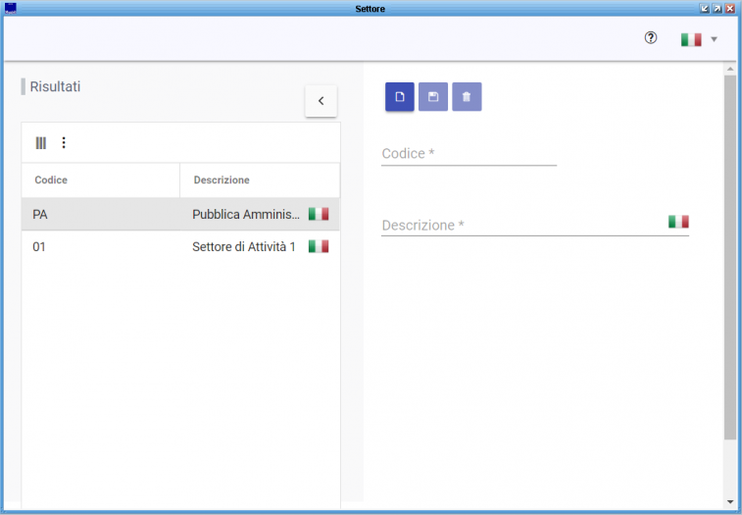The image size is (742, 515).
Task: Click the flag icon in the PA row
Action: point(319,214)
